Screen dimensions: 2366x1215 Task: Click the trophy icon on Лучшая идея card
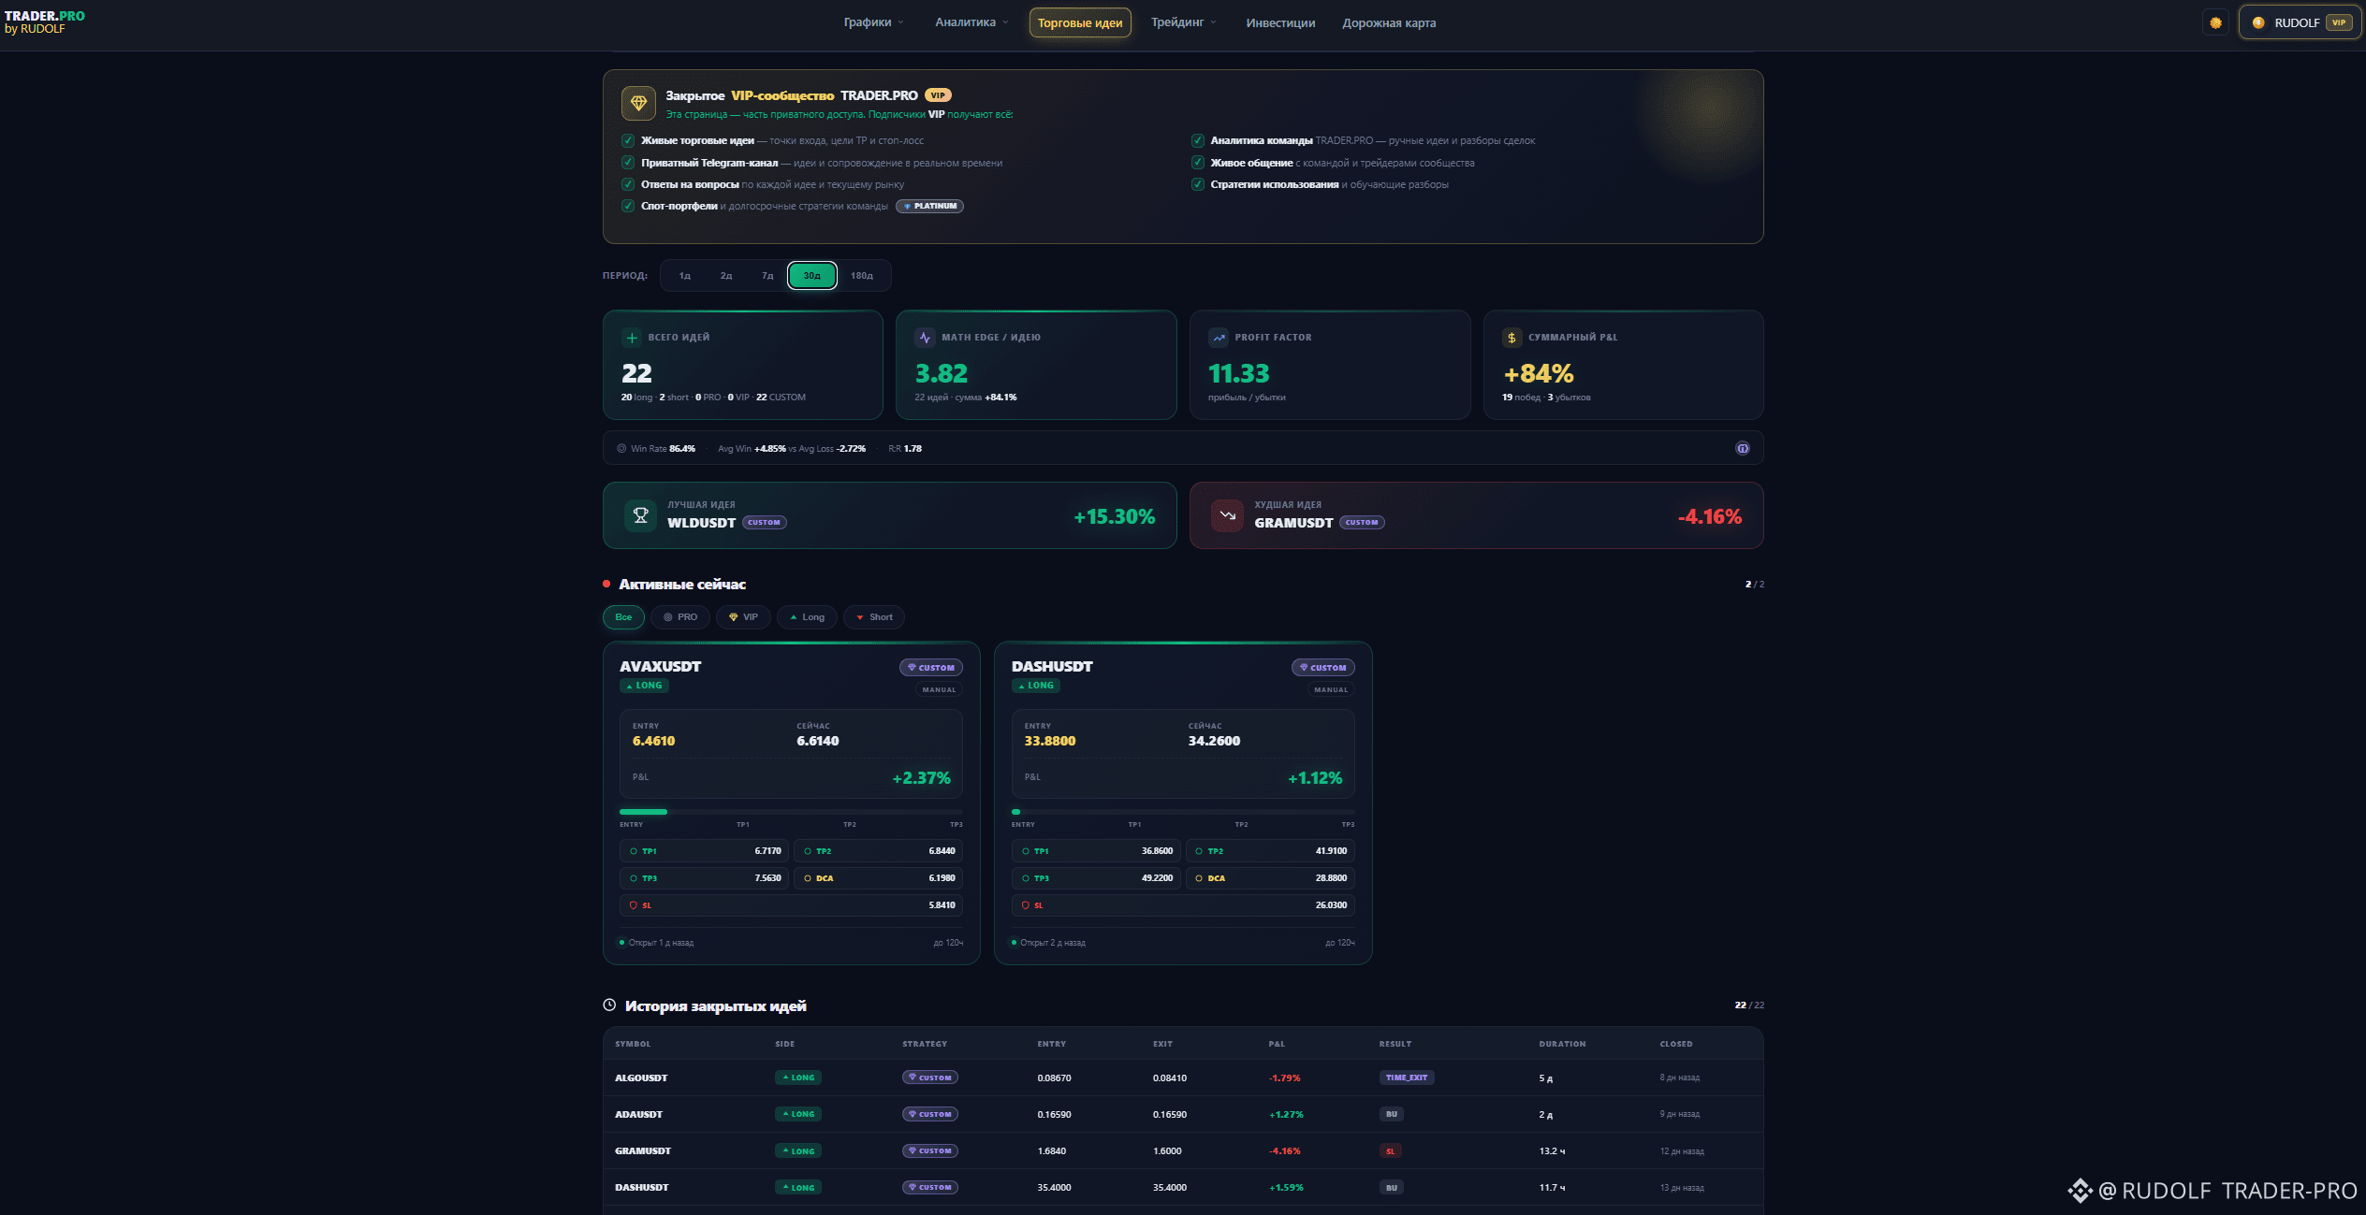641,515
